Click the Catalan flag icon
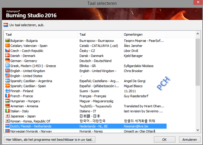Image resolution: width=203 pixels, height=145 pixels. coord(7,46)
